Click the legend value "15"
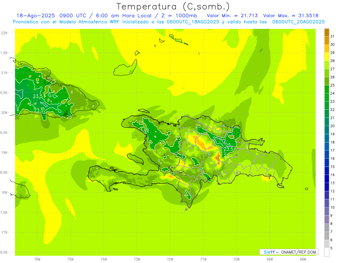 pyautogui.click(x=333, y=167)
